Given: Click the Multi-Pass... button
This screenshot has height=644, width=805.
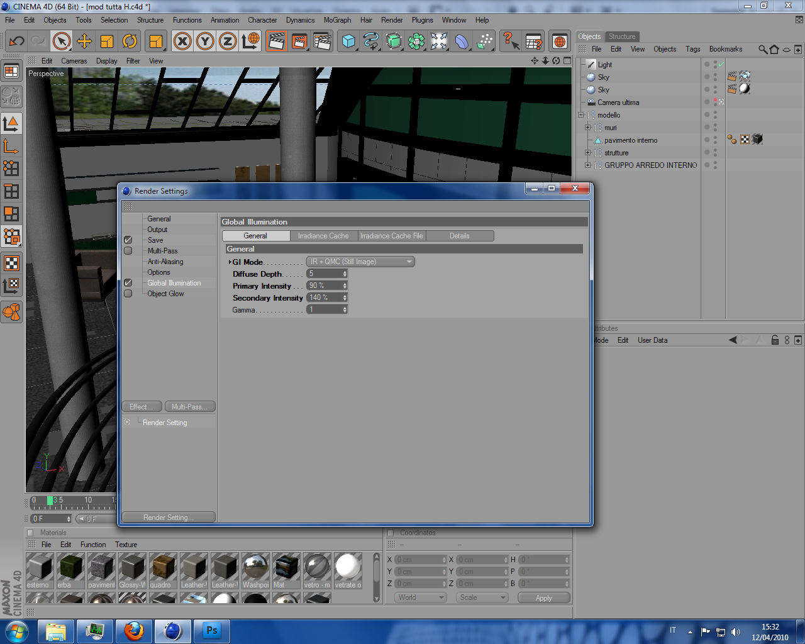Looking at the screenshot, I should point(189,407).
